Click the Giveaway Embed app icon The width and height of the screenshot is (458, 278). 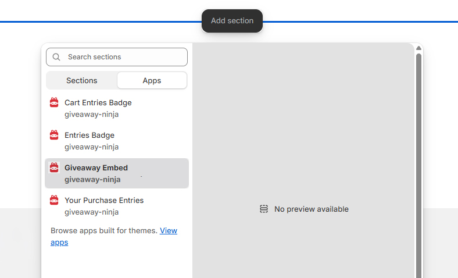(x=54, y=168)
